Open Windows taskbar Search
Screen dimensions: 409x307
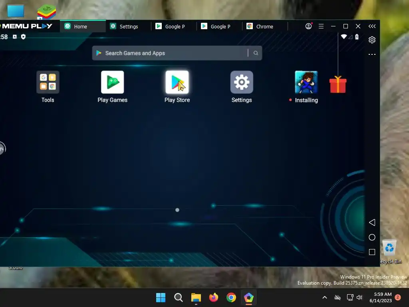point(179,297)
